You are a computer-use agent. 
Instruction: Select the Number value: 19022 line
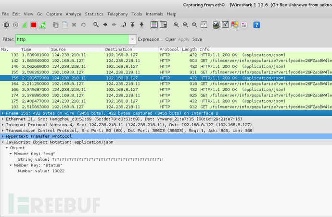41,171
